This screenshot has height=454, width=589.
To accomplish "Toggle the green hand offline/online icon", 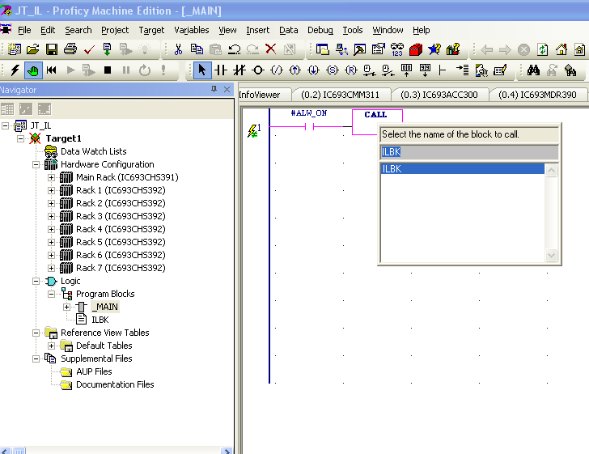I will pos(33,70).
